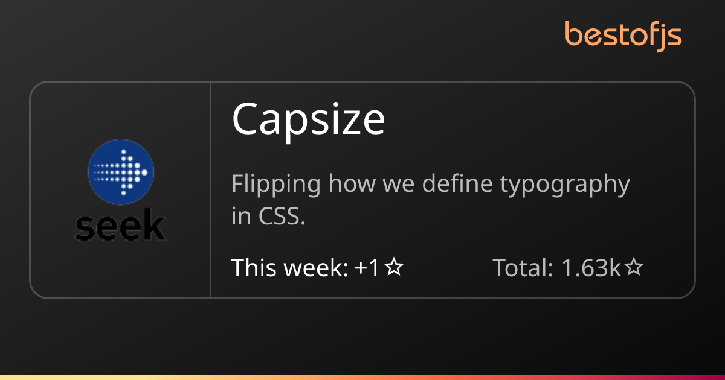This screenshot has width=725, height=380.
Task: Click the "best" letters in the bestofjs logo
Action: click(x=592, y=34)
